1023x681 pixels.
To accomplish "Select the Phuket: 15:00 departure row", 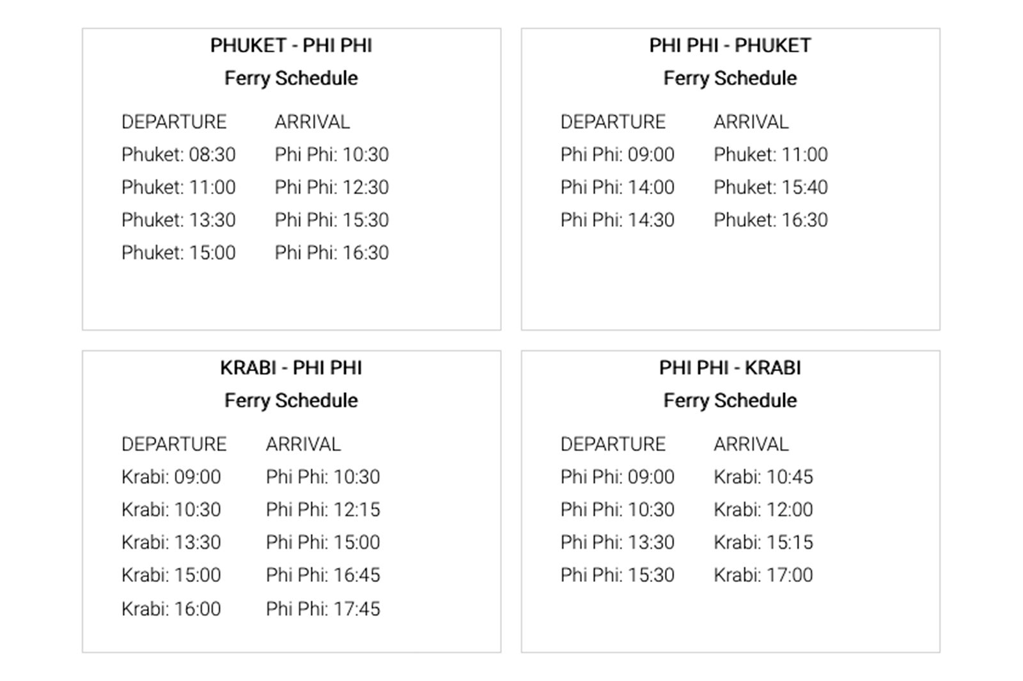I will click(x=178, y=252).
